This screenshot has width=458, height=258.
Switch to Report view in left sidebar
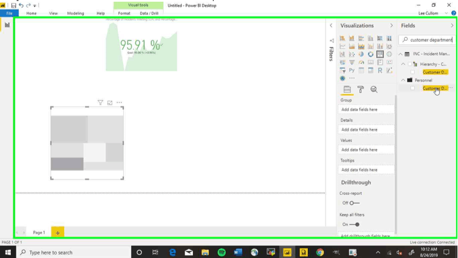(x=7, y=25)
